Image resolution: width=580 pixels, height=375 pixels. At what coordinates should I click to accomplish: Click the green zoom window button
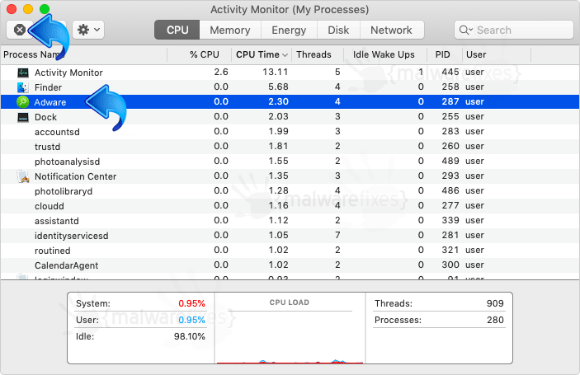(x=45, y=9)
